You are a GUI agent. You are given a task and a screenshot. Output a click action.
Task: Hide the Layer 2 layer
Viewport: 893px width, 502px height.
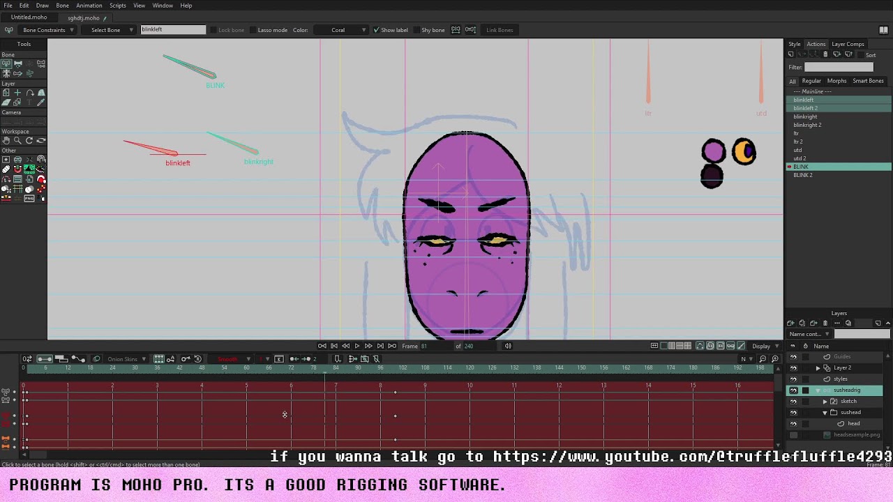coord(793,368)
